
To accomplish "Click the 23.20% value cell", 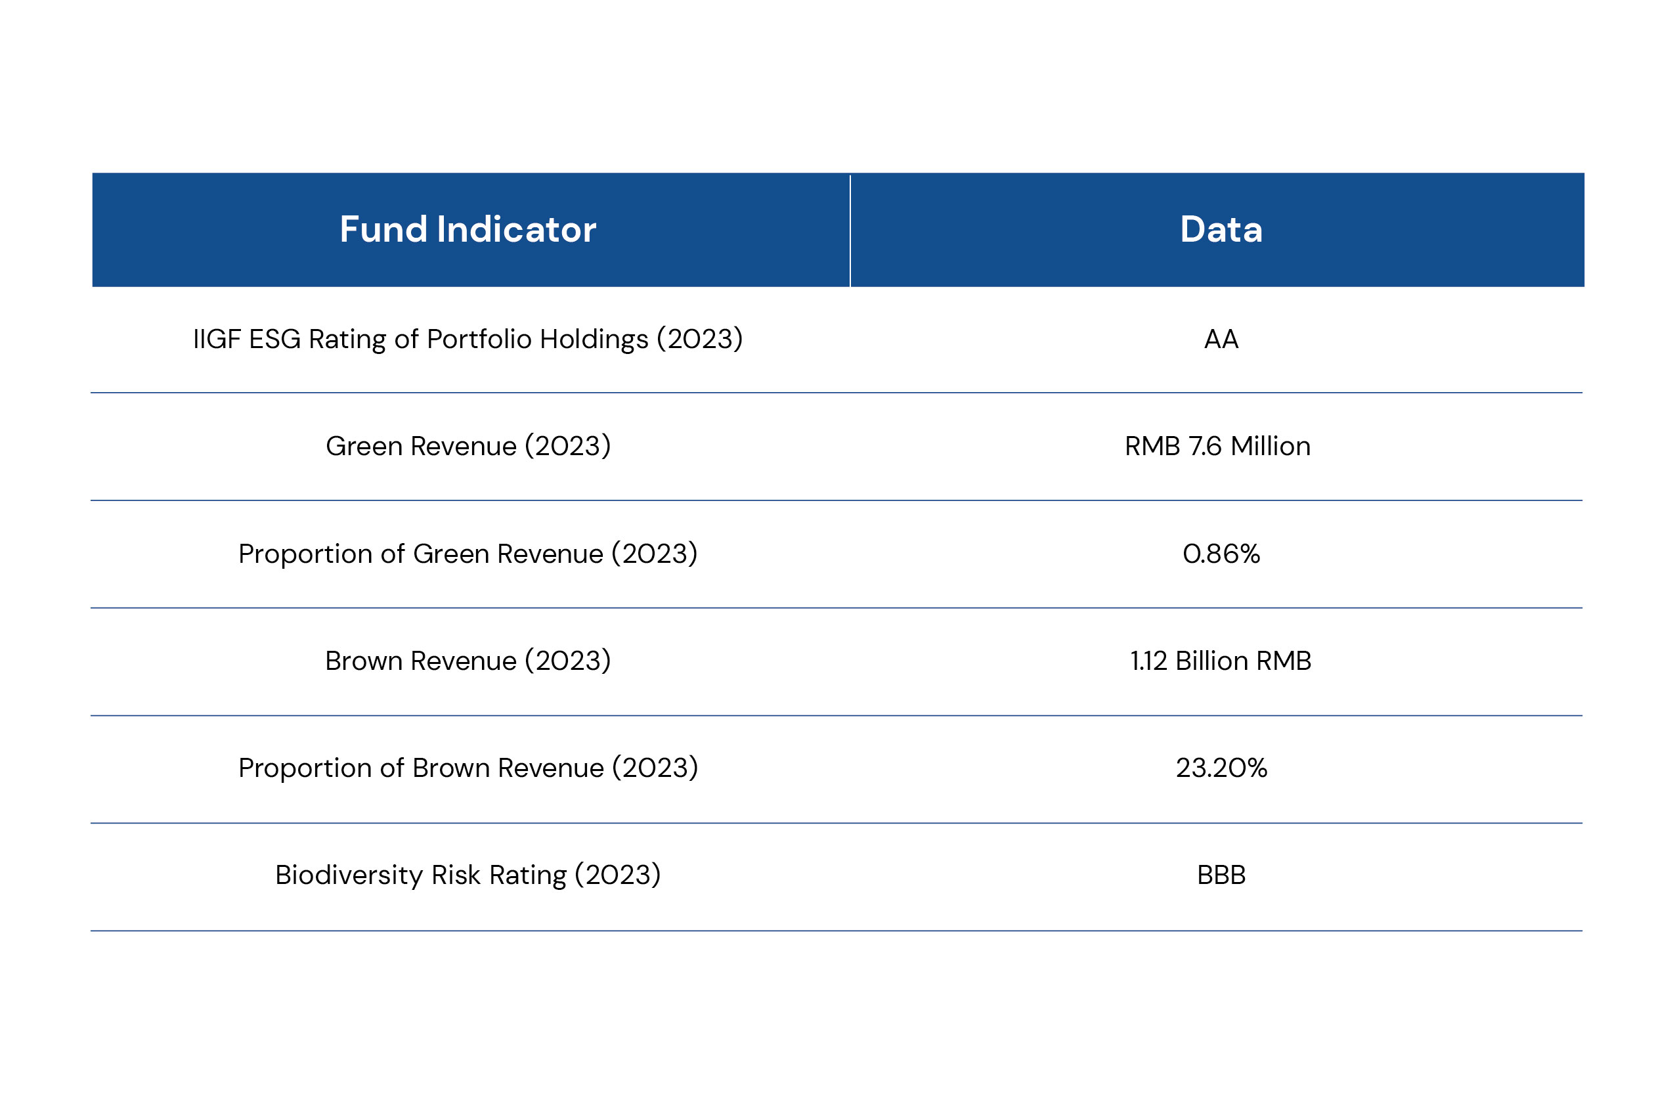I will tap(1221, 768).
